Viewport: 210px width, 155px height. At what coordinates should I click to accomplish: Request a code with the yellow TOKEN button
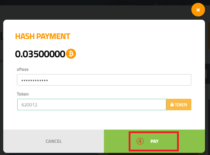pos(179,105)
